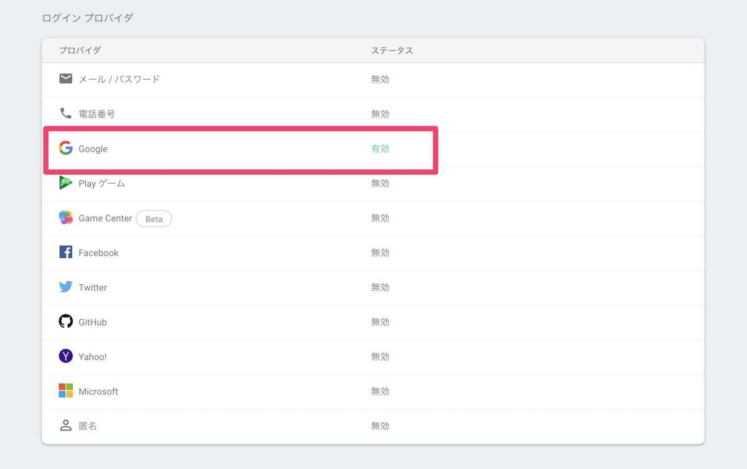747x469 pixels.
Task: Select the Facebook "f" logo icon
Action: point(65,253)
